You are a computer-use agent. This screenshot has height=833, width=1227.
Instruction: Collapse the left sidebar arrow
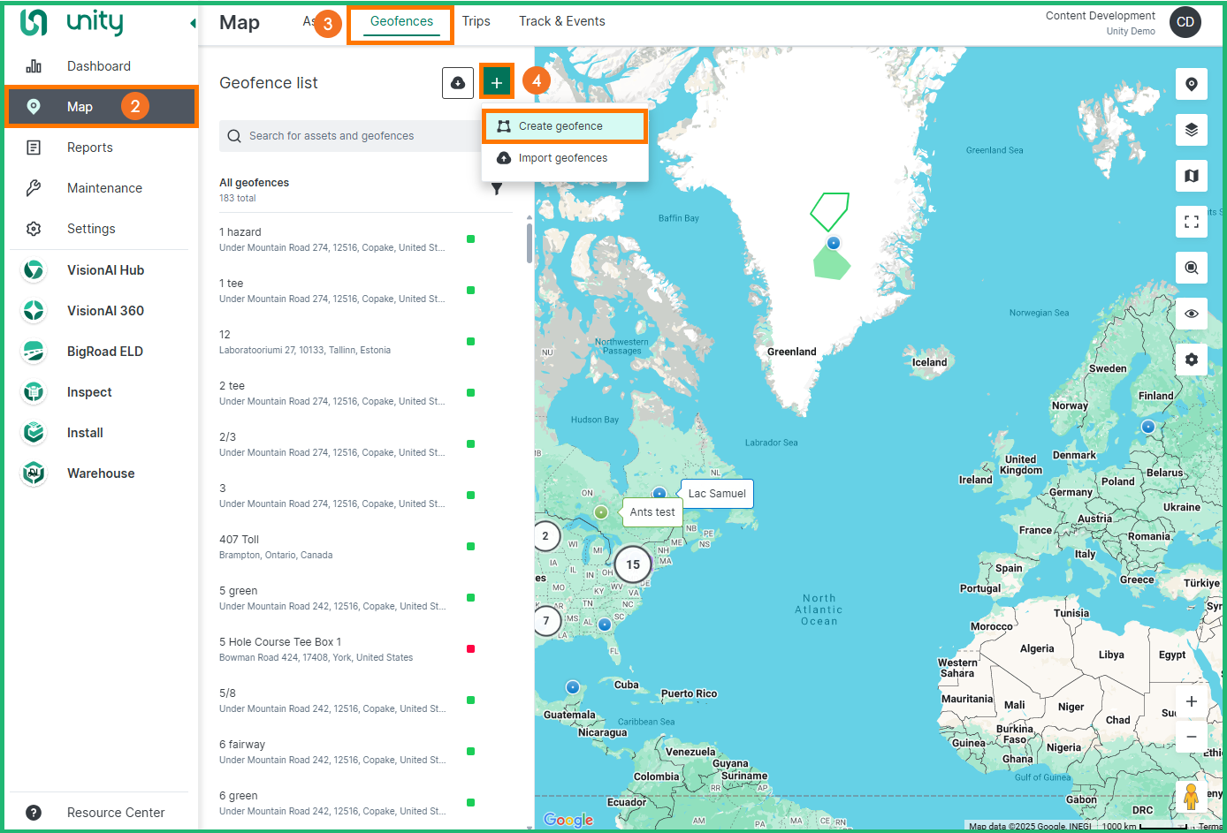tap(193, 24)
